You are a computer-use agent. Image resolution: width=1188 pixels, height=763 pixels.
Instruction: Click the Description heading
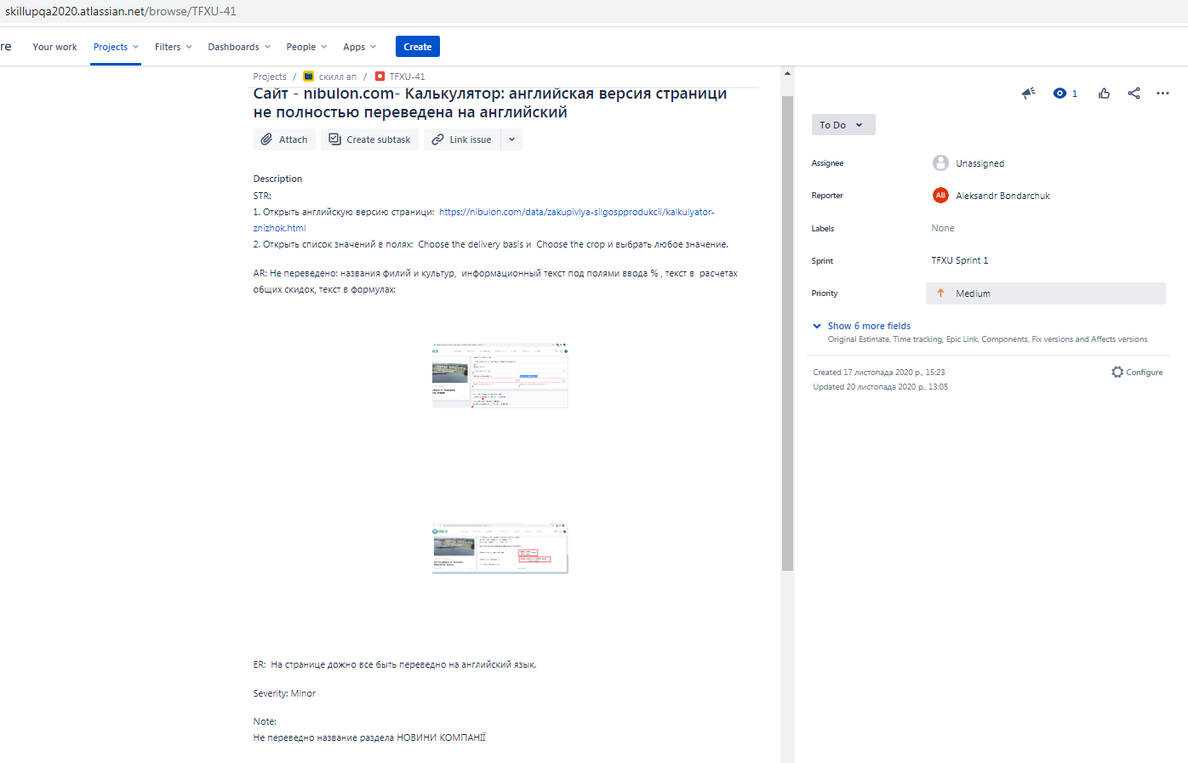click(277, 179)
